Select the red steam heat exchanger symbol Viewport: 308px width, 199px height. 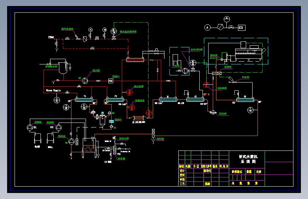(135, 60)
